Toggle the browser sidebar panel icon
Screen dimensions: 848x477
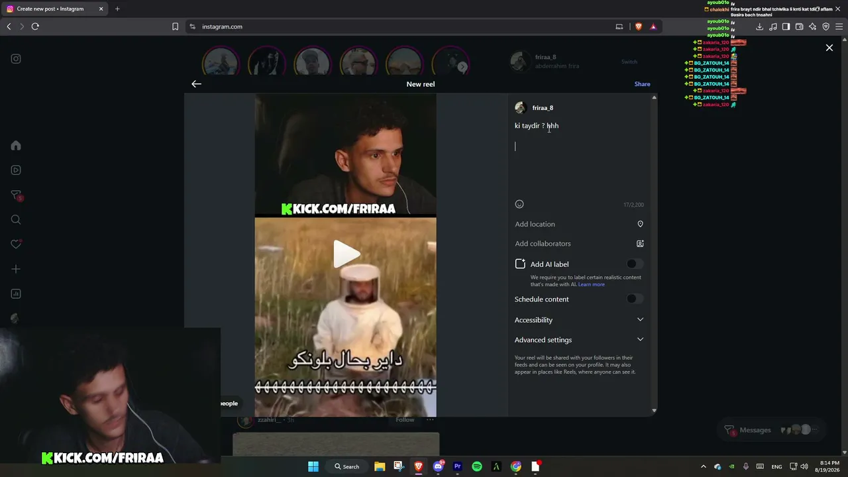click(x=786, y=26)
